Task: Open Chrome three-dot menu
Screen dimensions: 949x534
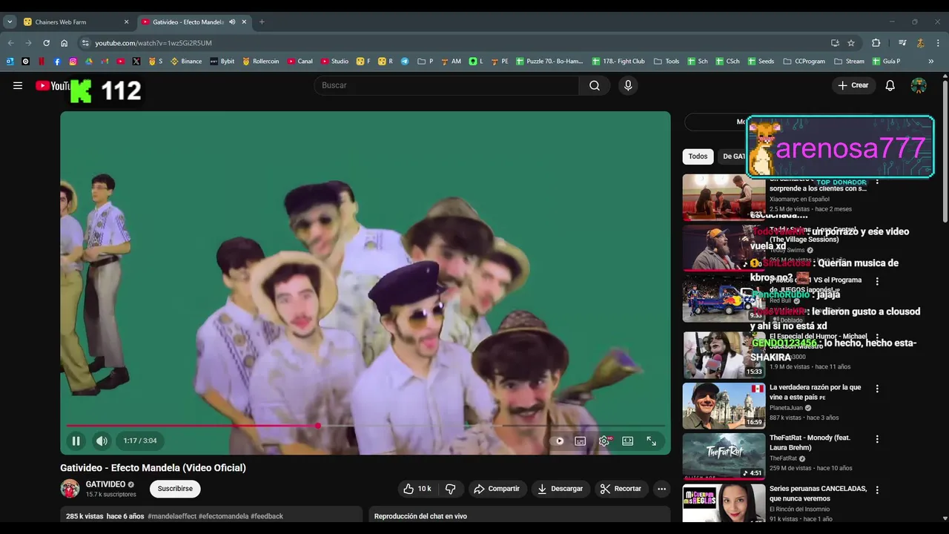Action: pos(939,43)
